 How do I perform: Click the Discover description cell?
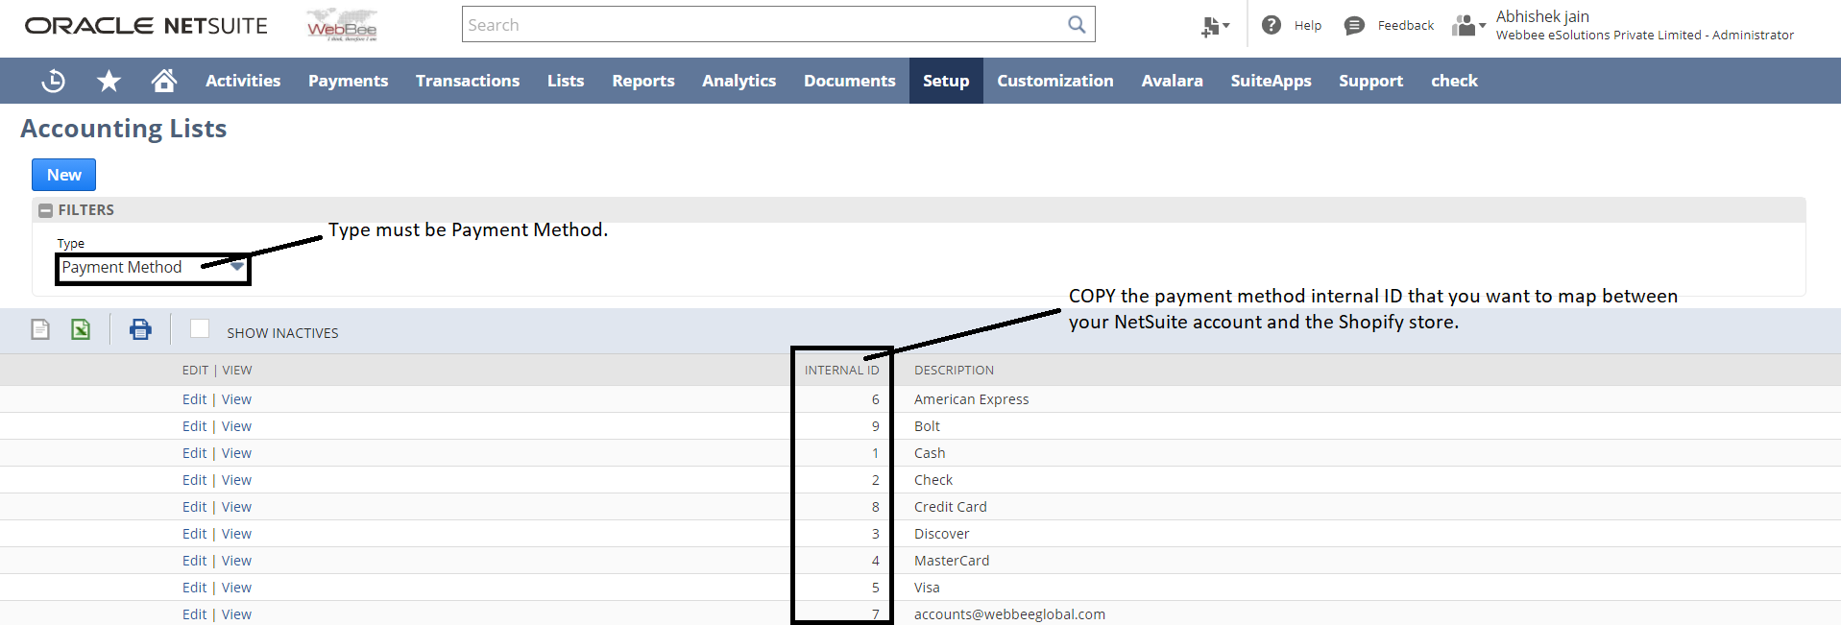pos(941,534)
